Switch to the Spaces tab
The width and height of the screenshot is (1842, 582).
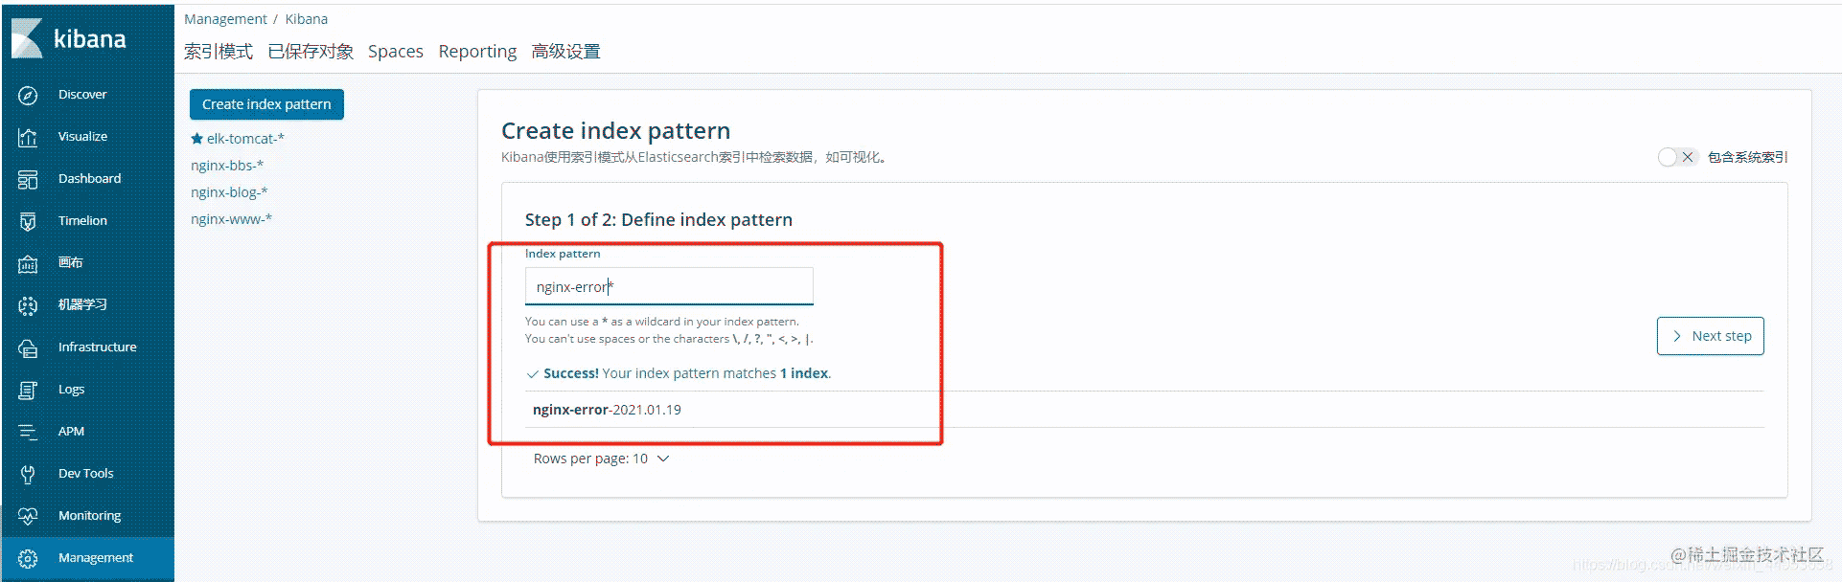pos(395,52)
